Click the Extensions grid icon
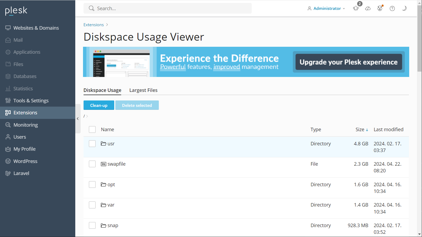Image resolution: width=422 pixels, height=237 pixels. [x=8, y=113]
